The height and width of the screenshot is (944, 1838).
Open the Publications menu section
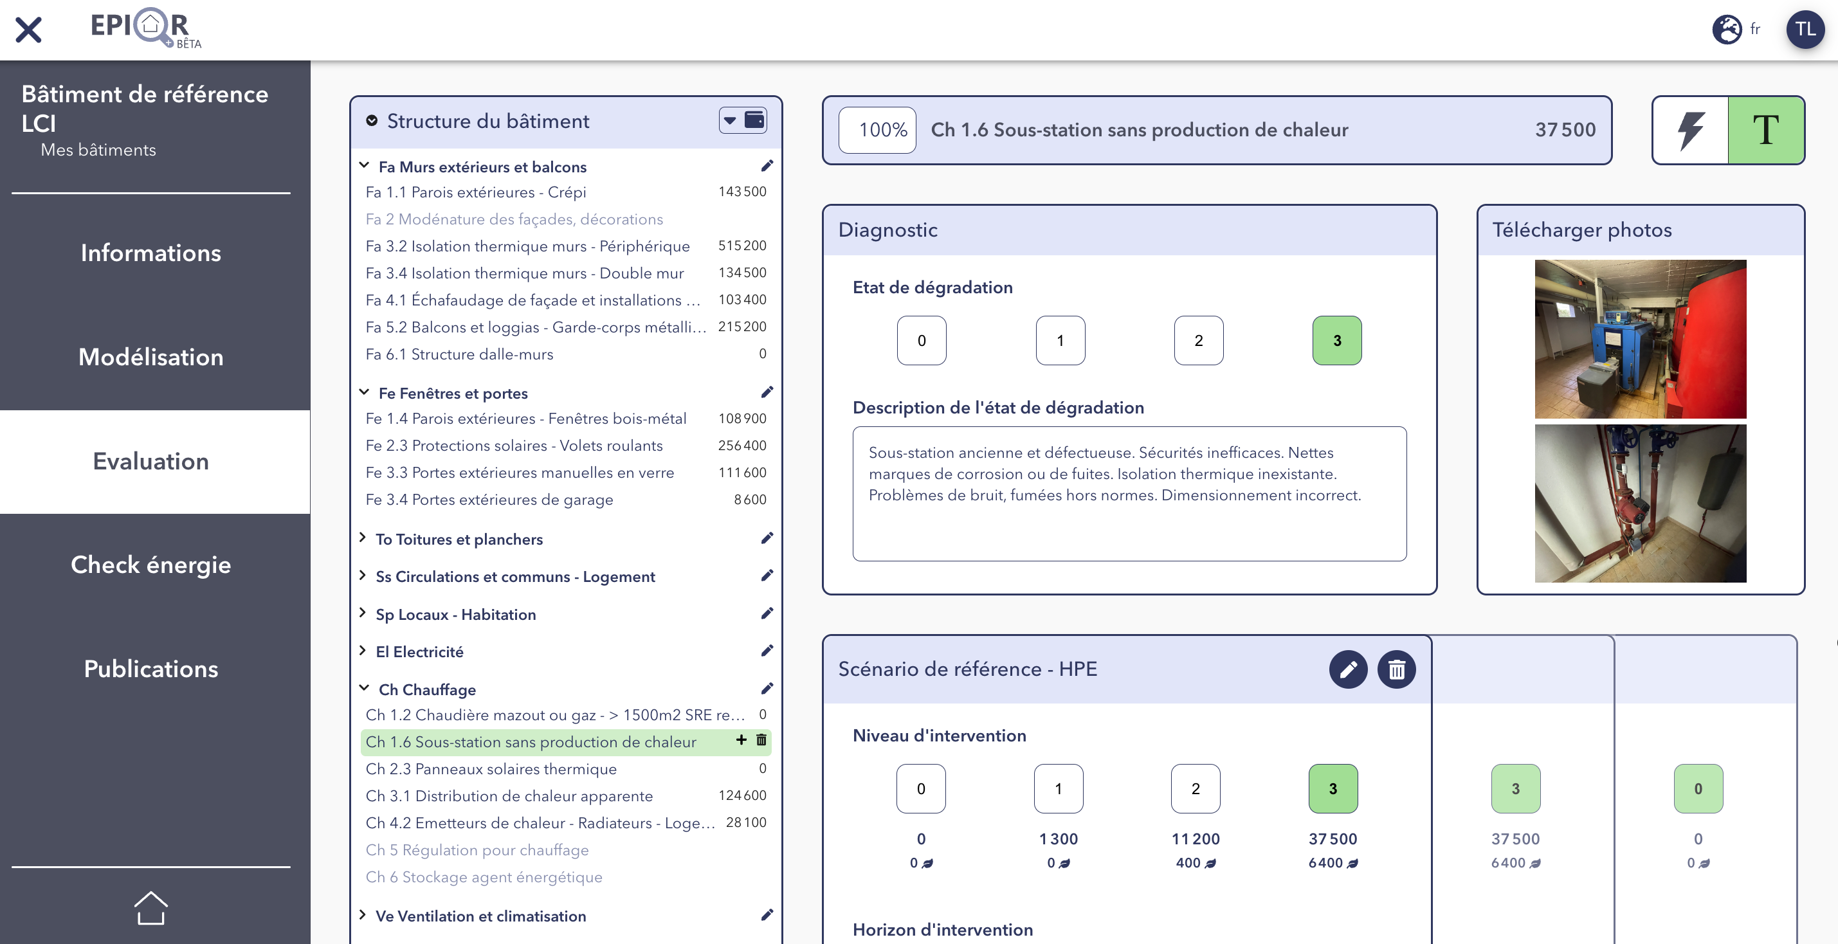[150, 669]
